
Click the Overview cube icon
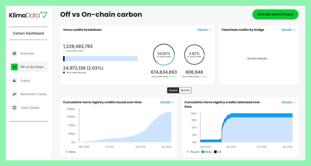tap(14, 53)
